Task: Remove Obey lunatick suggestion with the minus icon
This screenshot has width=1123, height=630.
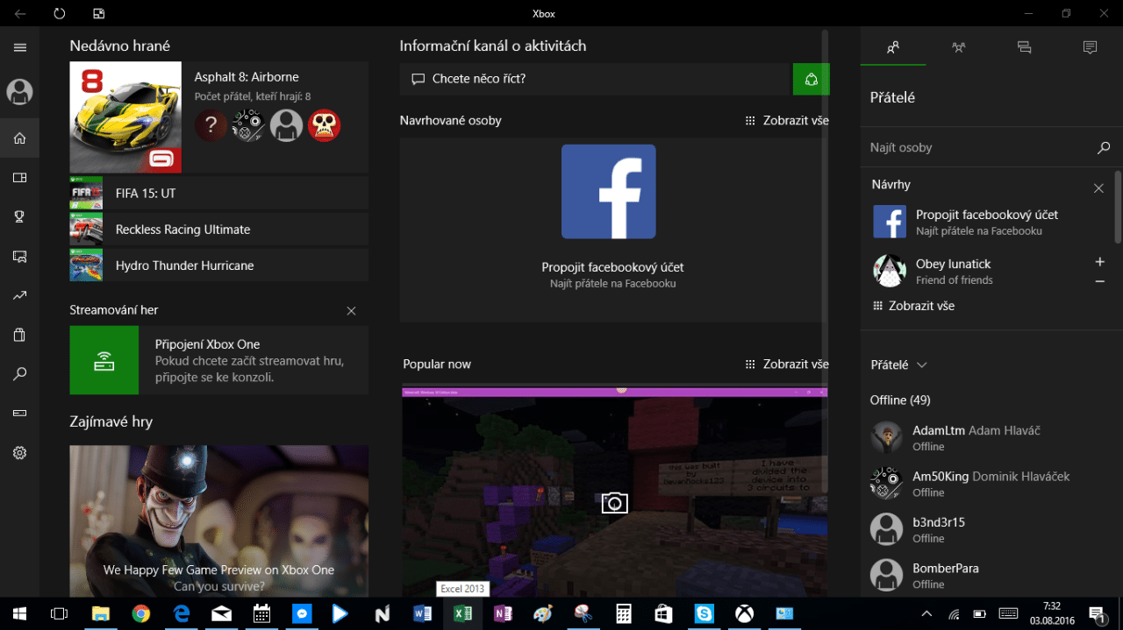Action: pos(1100,281)
